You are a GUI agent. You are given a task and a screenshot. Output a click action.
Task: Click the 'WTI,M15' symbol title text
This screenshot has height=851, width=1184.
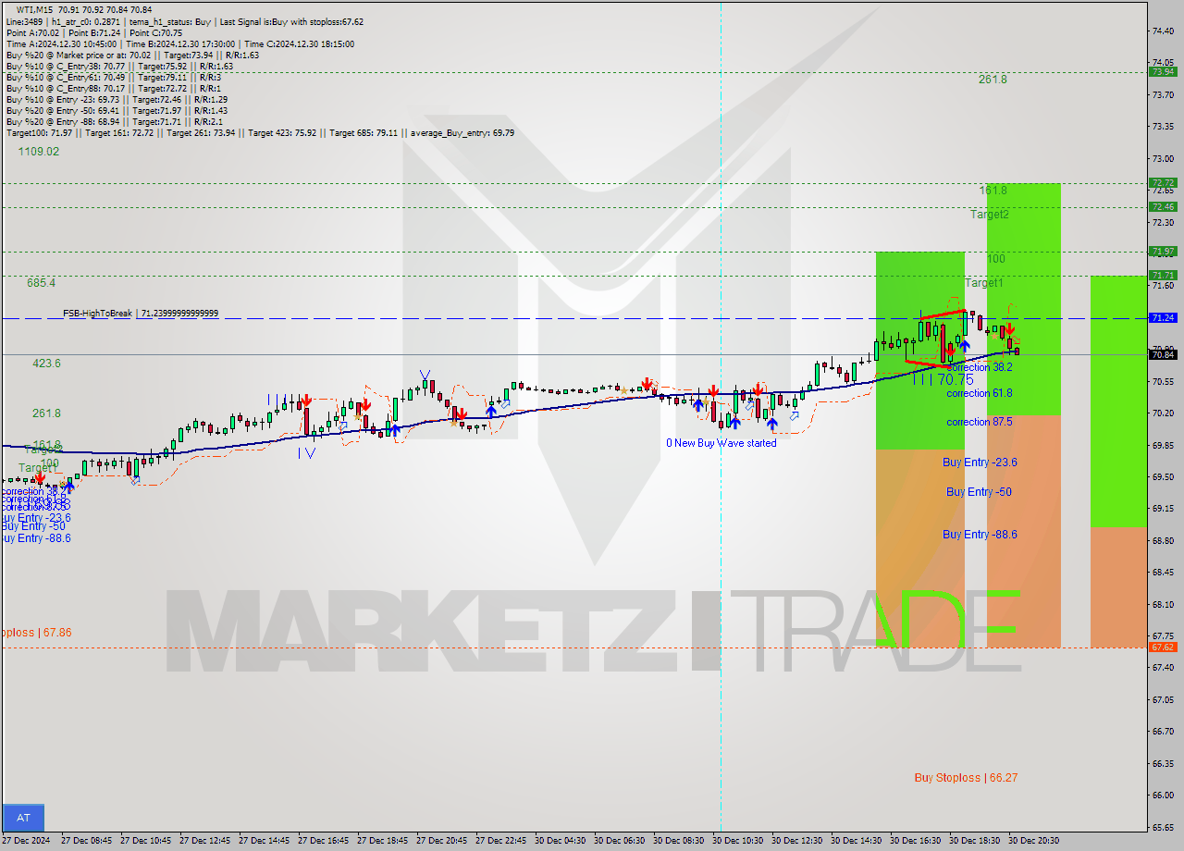[x=35, y=10]
